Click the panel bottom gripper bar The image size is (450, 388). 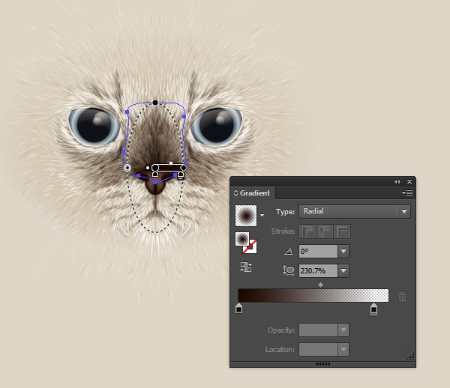[322, 364]
